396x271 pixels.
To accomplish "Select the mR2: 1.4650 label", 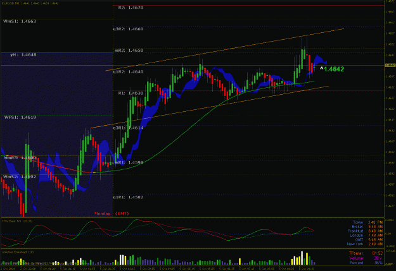I will click(x=129, y=51).
